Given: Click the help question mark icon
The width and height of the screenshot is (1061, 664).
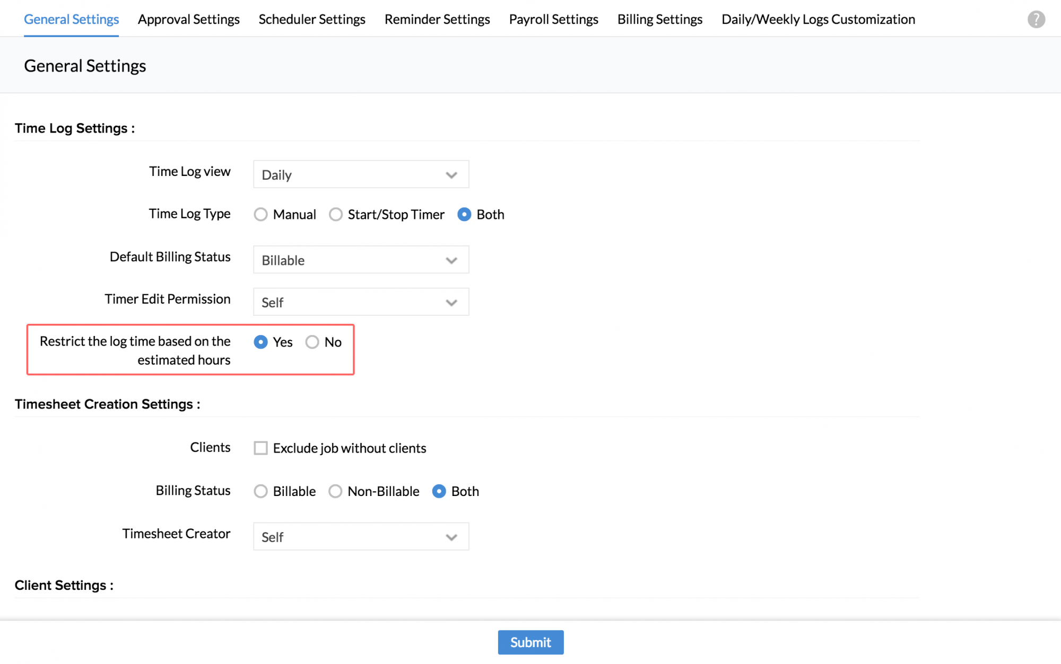Looking at the screenshot, I should pos(1036,20).
